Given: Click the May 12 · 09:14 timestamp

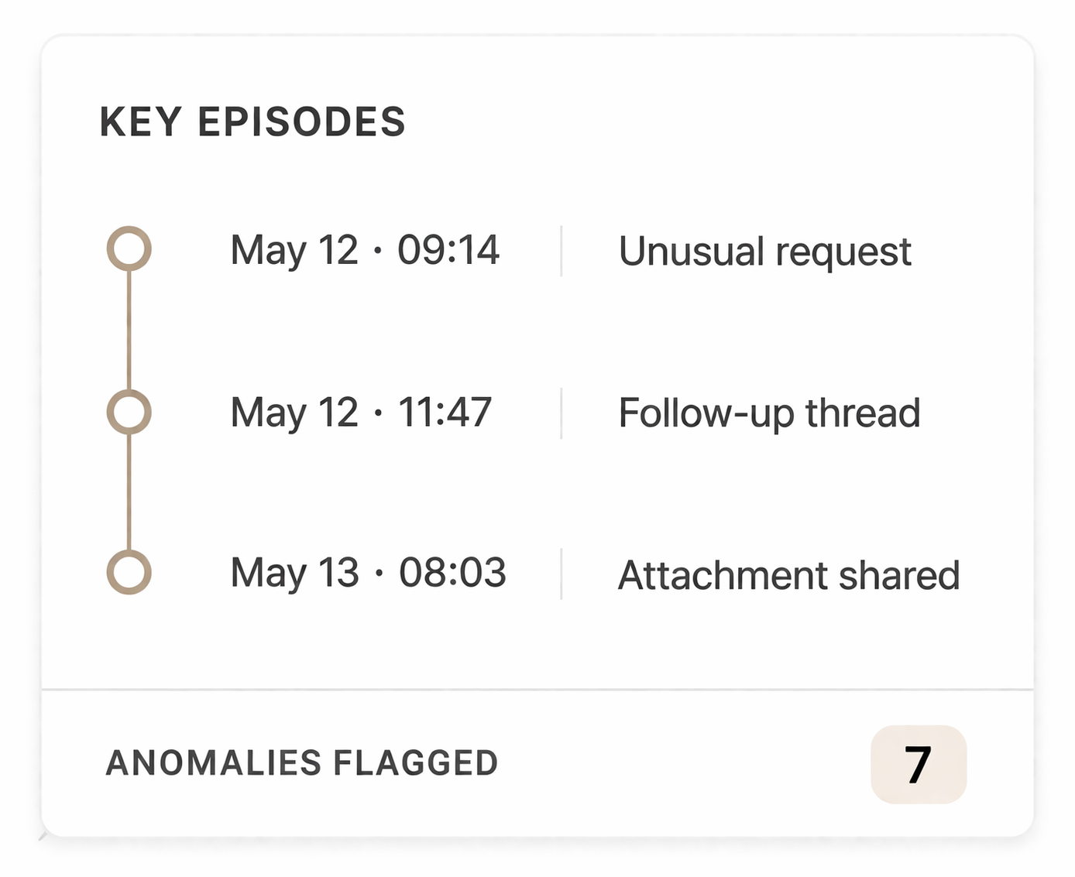Looking at the screenshot, I should pos(366,251).
